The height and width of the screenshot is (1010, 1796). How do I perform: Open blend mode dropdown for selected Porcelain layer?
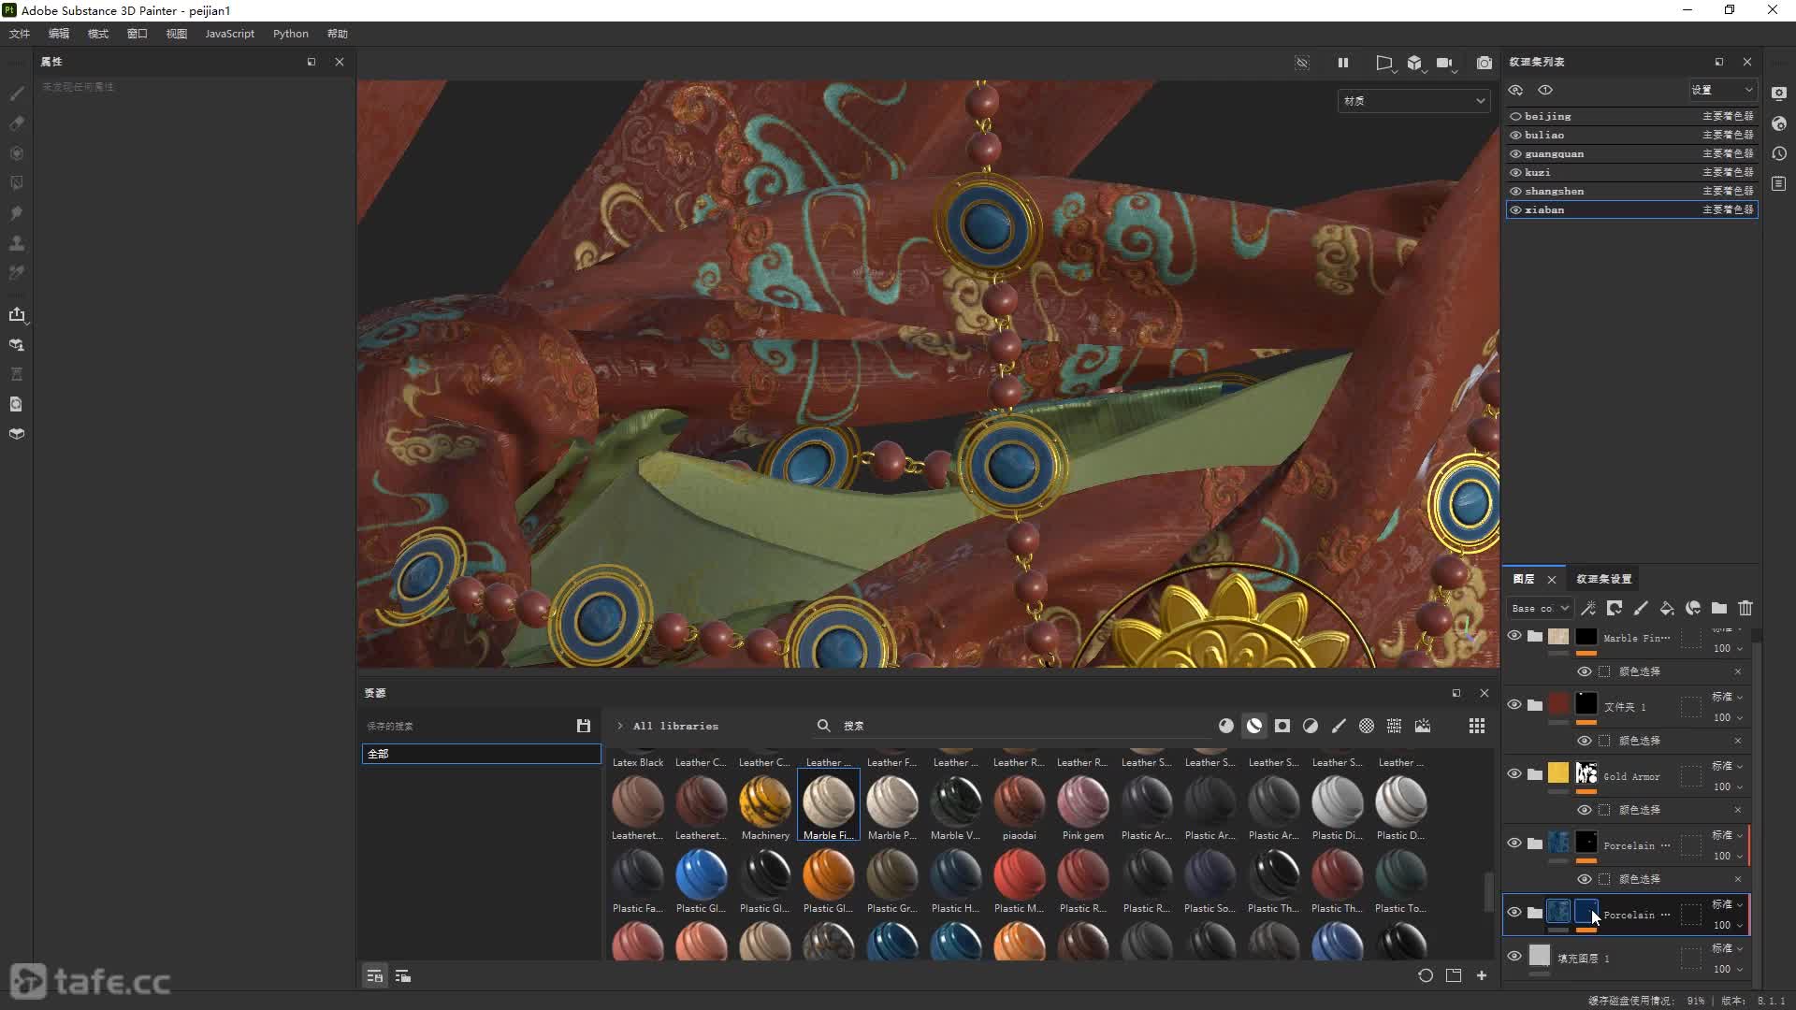[x=1728, y=904]
